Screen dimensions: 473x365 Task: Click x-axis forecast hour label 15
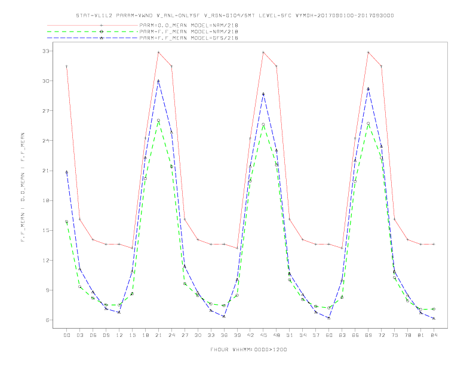tap(133, 335)
